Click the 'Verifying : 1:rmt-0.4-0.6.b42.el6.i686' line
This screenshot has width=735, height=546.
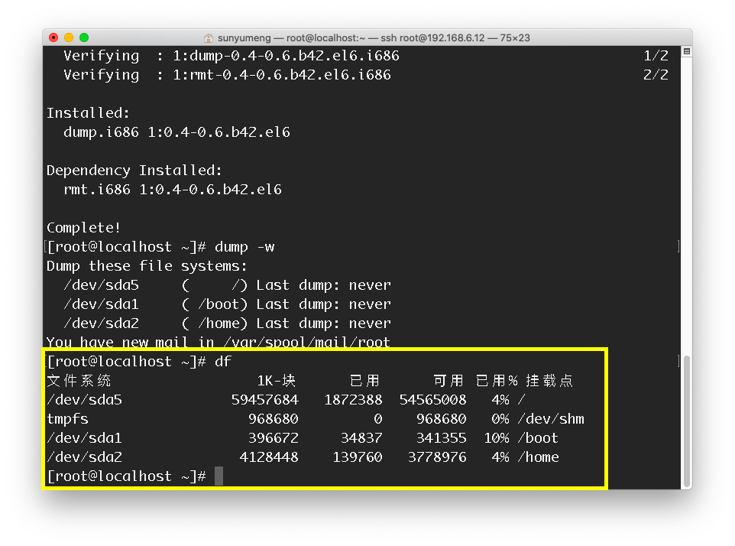[x=228, y=75]
